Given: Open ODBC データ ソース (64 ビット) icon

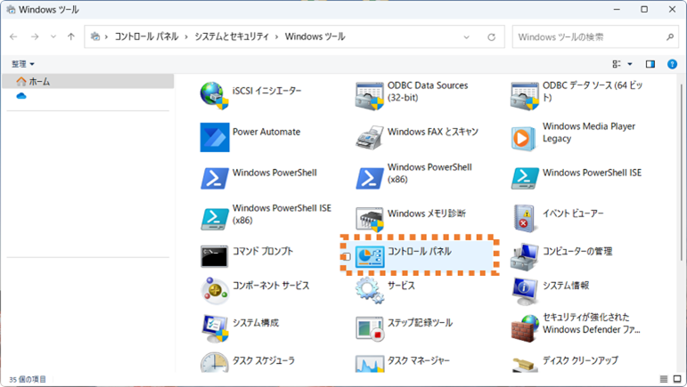Looking at the screenshot, I should [525, 95].
